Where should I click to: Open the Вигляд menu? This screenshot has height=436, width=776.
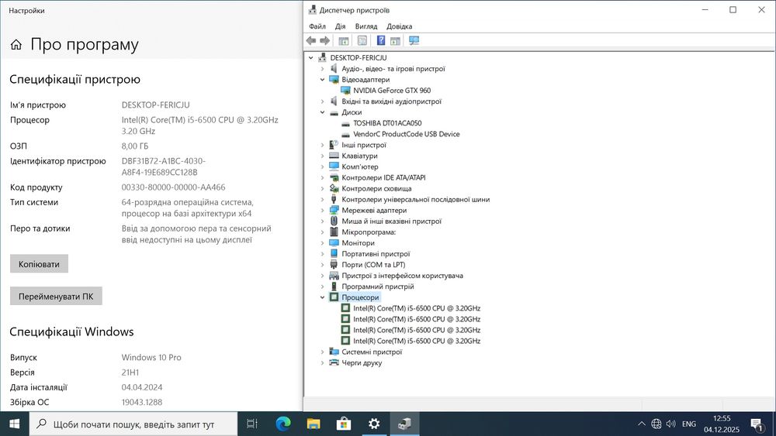coord(366,26)
